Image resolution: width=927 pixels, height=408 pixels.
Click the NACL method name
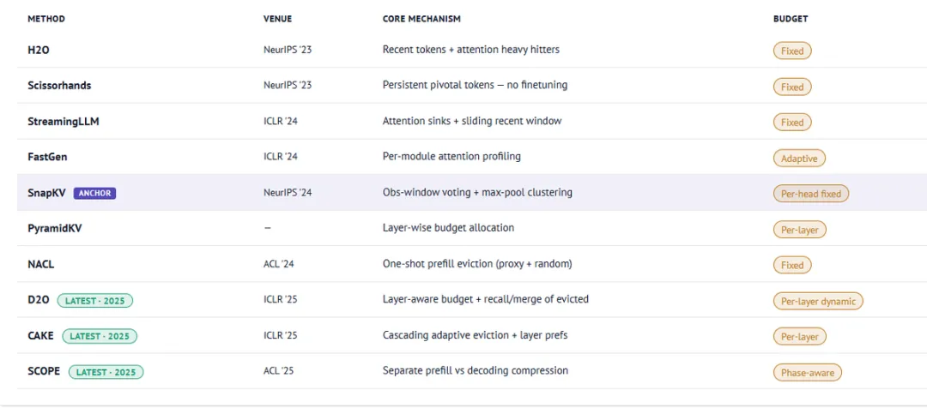[x=41, y=265]
